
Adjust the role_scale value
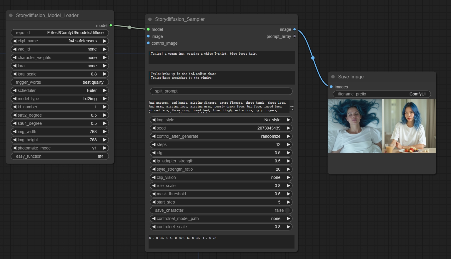[x=221, y=186]
